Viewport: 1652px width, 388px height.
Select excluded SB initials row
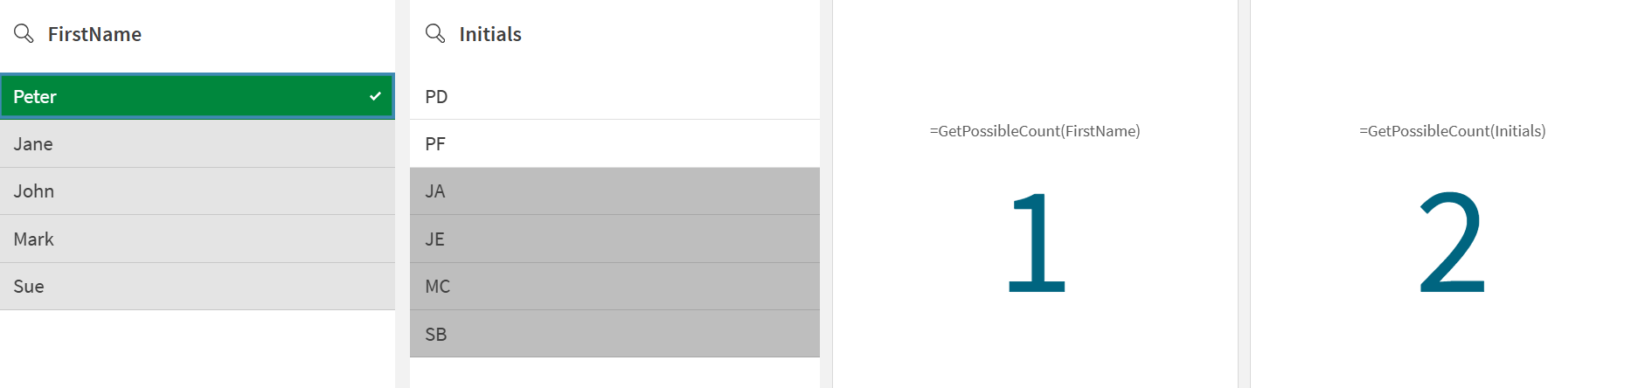click(x=614, y=334)
